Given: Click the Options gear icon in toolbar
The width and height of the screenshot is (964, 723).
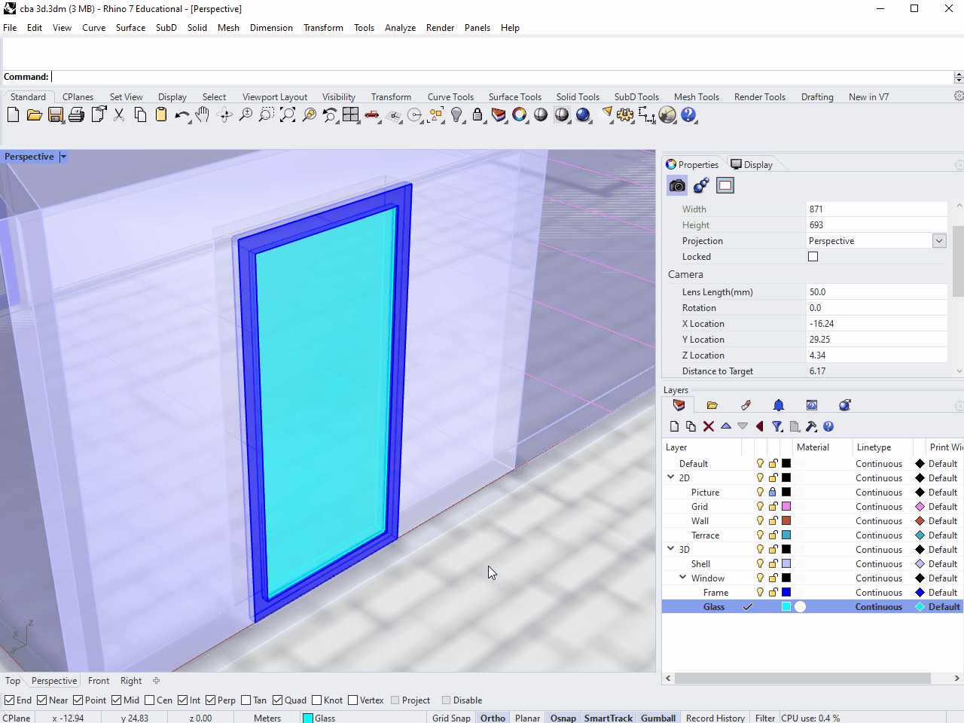Looking at the screenshot, I should [x=625, y=114].
